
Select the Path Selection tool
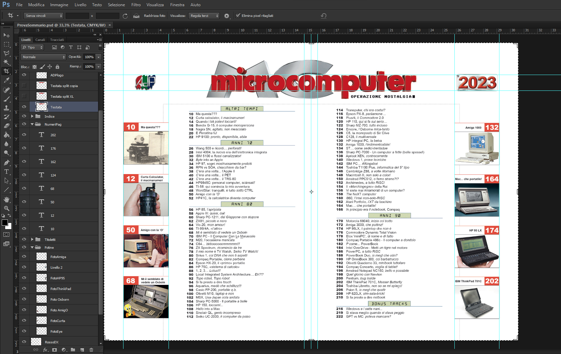click(x=7, y=180)
